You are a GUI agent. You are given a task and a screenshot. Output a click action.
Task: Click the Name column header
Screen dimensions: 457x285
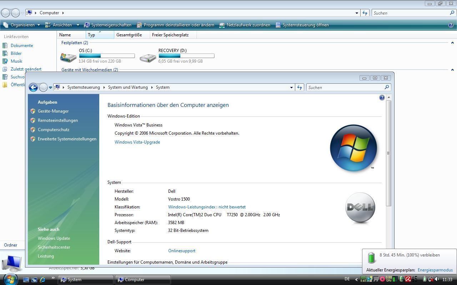pos(71,35)
